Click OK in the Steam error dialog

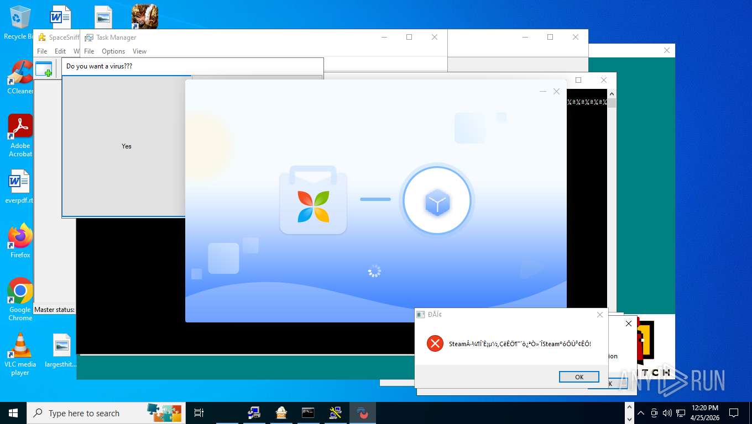pyautogui.click(x=579, y=377)
